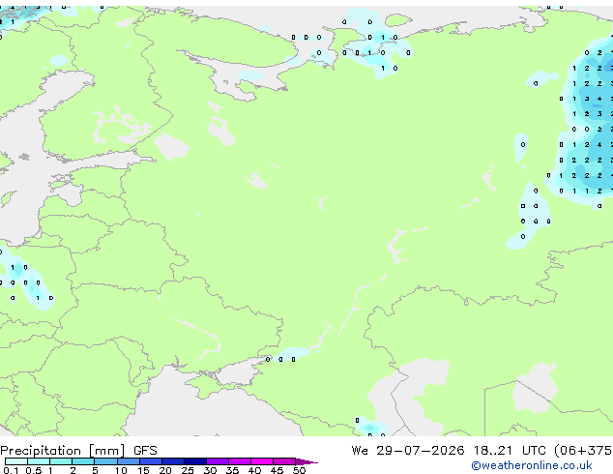Click the 2–5 mm legend swatch
This screenshot has width=613, height=474.
tap(83, 461)
